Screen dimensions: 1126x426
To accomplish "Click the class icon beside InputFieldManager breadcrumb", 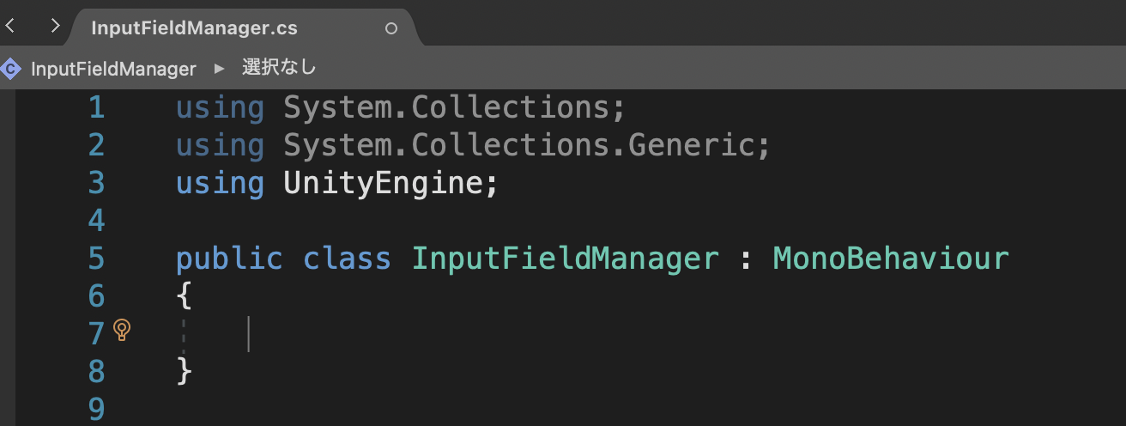I will pyautogui.click(x=10, y=69).
